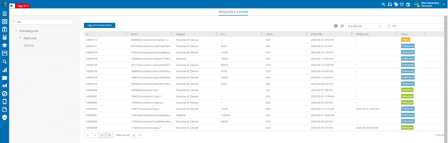Click the red Lägg till + button
448x143 pixels.
22,6
